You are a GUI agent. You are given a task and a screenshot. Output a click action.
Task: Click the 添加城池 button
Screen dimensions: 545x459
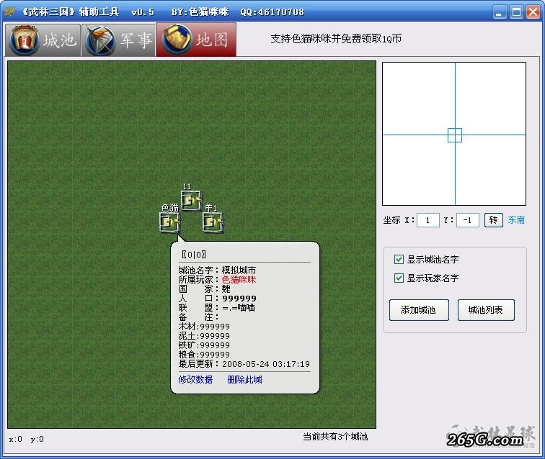[x=419, y=310]
